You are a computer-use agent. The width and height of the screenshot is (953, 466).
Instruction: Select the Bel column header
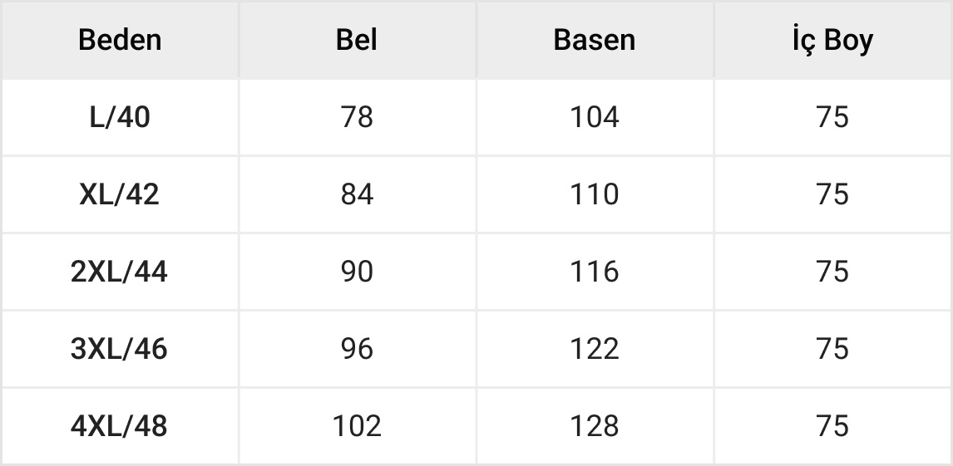[x=357, y=40]
